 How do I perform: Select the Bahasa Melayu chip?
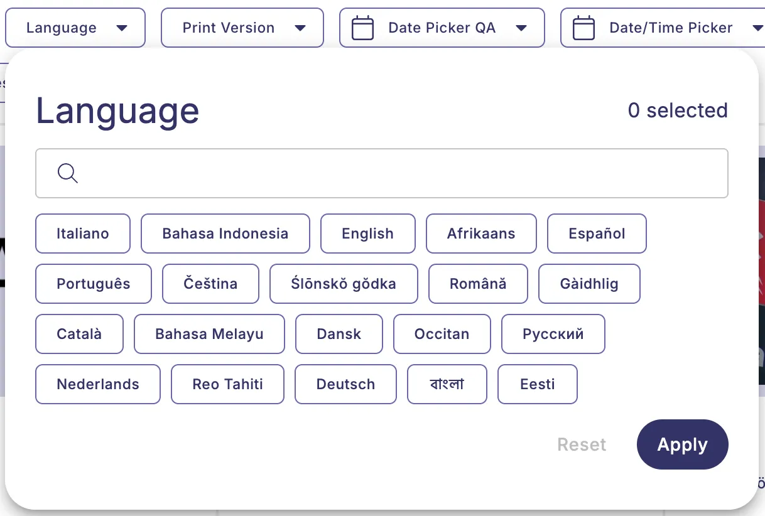coord(209,334)
